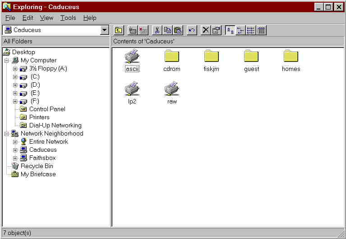
Task: Click the Cut scissors icon
Action: pyautogui.click(x=157, y=30)
